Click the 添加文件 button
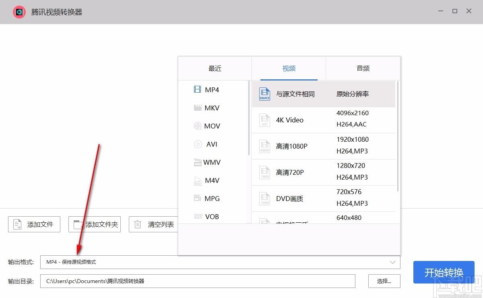Viewport: 483px width, 298px height. (34, 224)
